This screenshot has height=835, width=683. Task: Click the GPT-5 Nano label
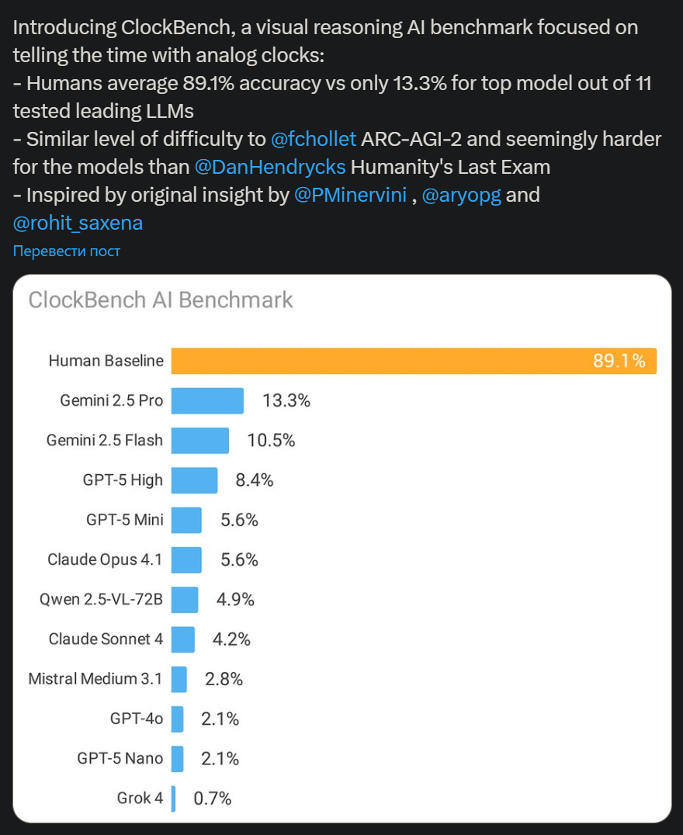(x=120, y=758)
